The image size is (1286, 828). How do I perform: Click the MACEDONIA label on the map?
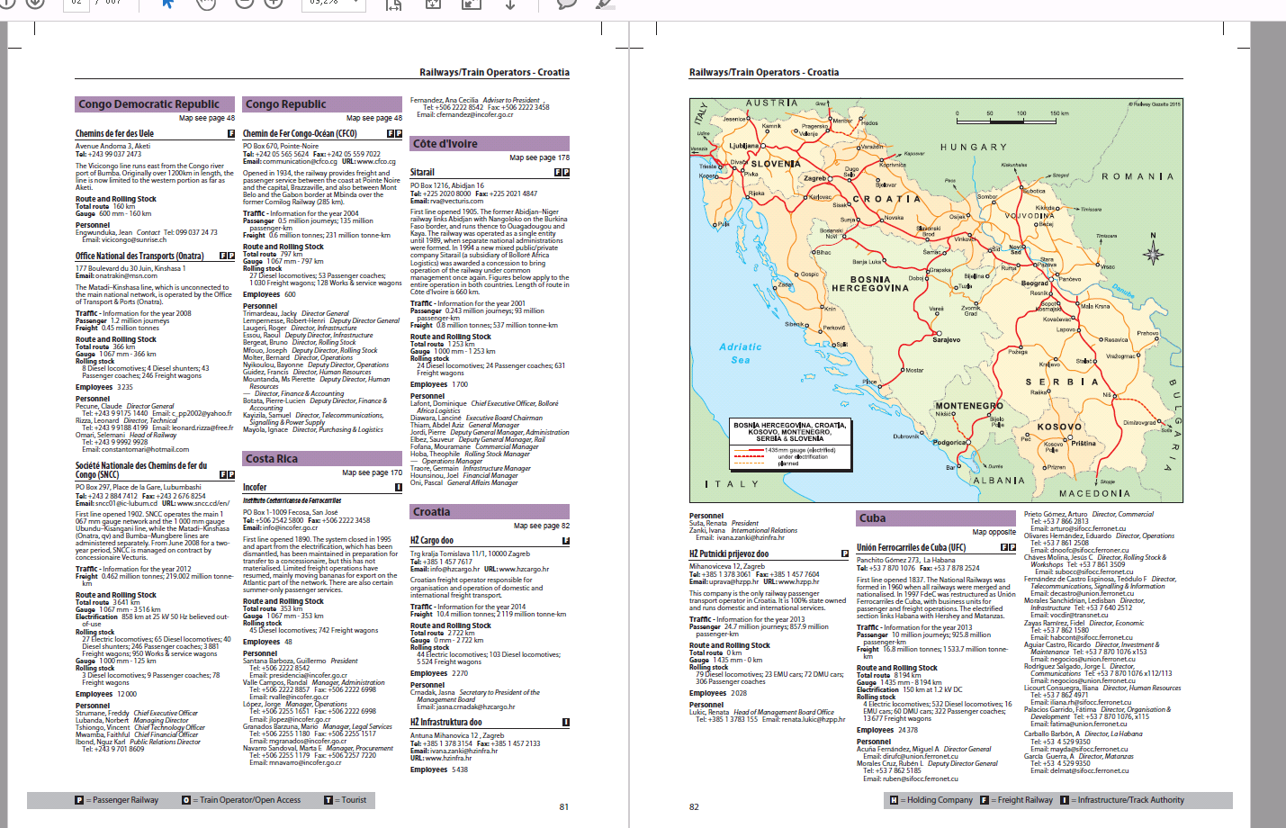(x=1095, y=493)
